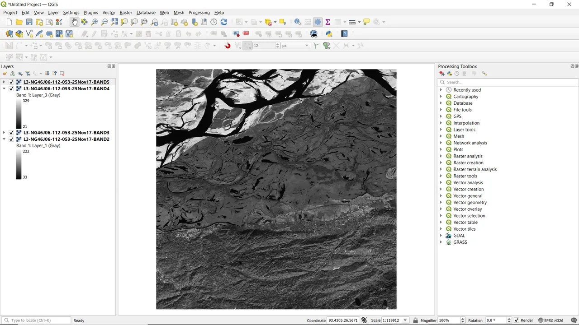Viewport: 579px width, 325px height.
Task: Toggle the Processing Toolbox gear icon
Action: point(318,22)
